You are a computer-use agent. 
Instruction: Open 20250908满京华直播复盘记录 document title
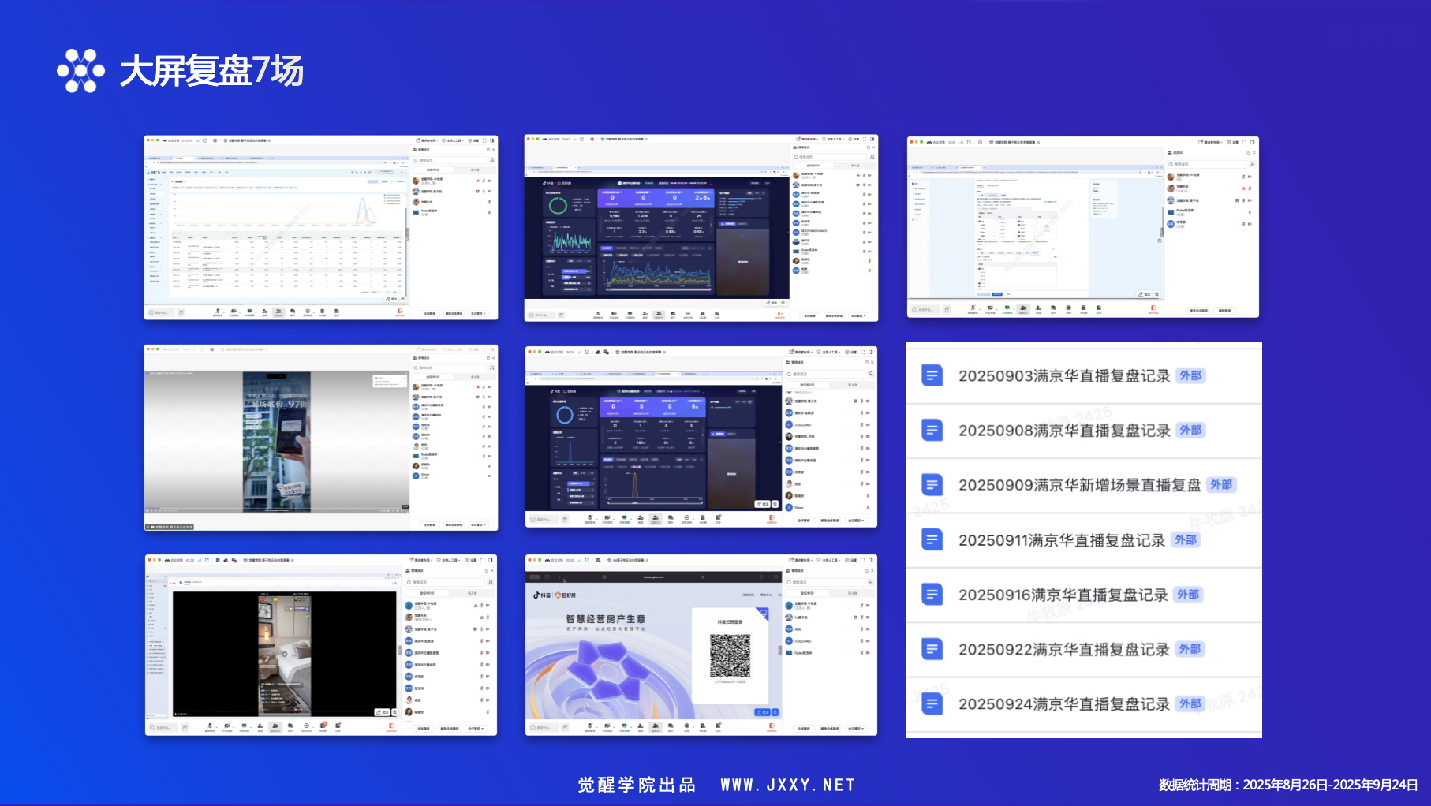1063,431
